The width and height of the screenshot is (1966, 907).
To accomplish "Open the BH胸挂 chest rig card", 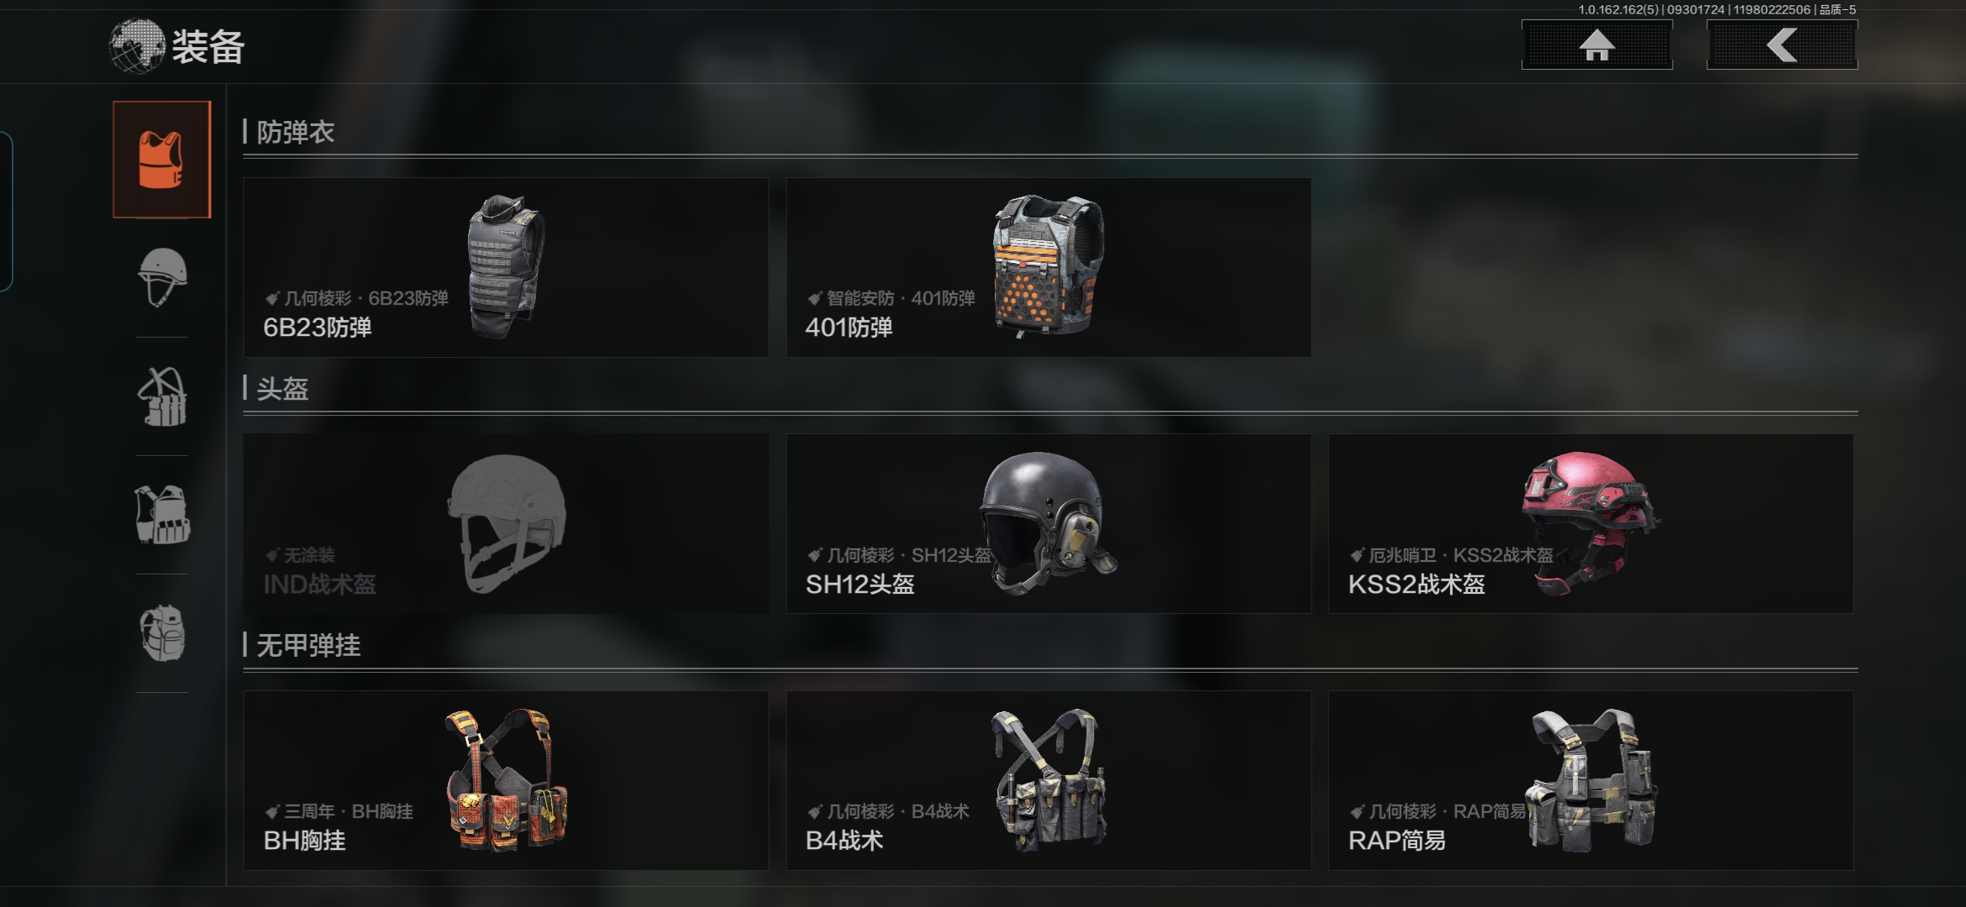I will click(506, 780).
